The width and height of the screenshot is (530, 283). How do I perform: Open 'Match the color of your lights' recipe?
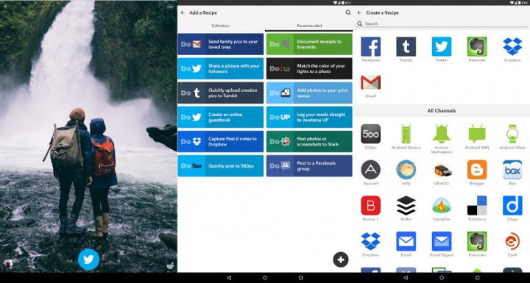[x=309, y=68]
